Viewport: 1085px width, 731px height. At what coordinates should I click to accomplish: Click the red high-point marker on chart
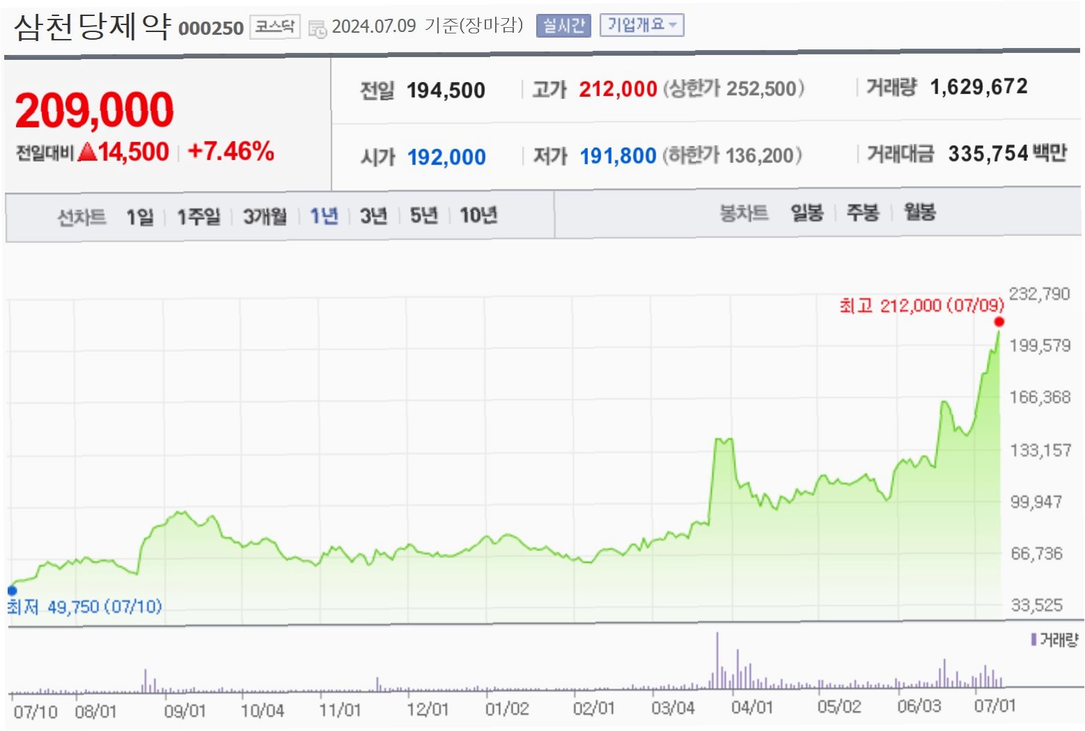pos(999,321)
